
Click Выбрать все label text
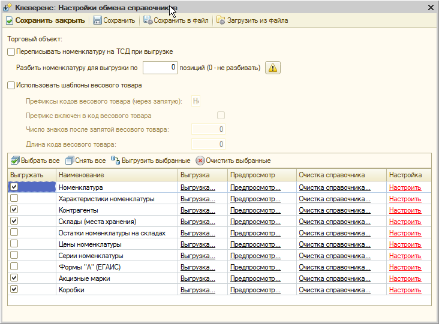coord(40,161)
